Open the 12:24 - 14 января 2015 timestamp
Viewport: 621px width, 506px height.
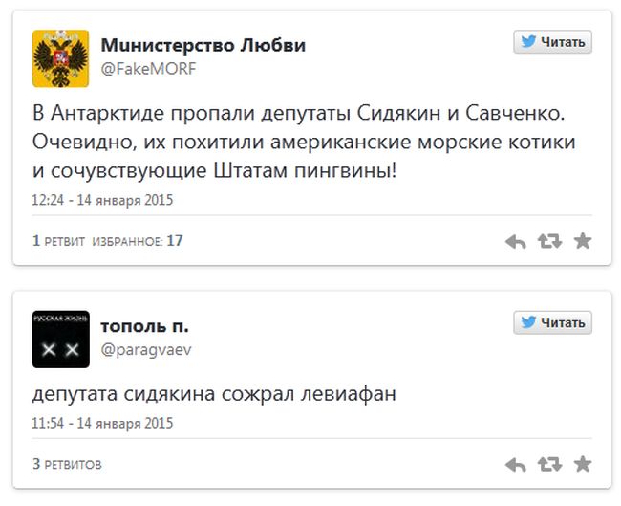pyautogui.click(x=103, y=201)
